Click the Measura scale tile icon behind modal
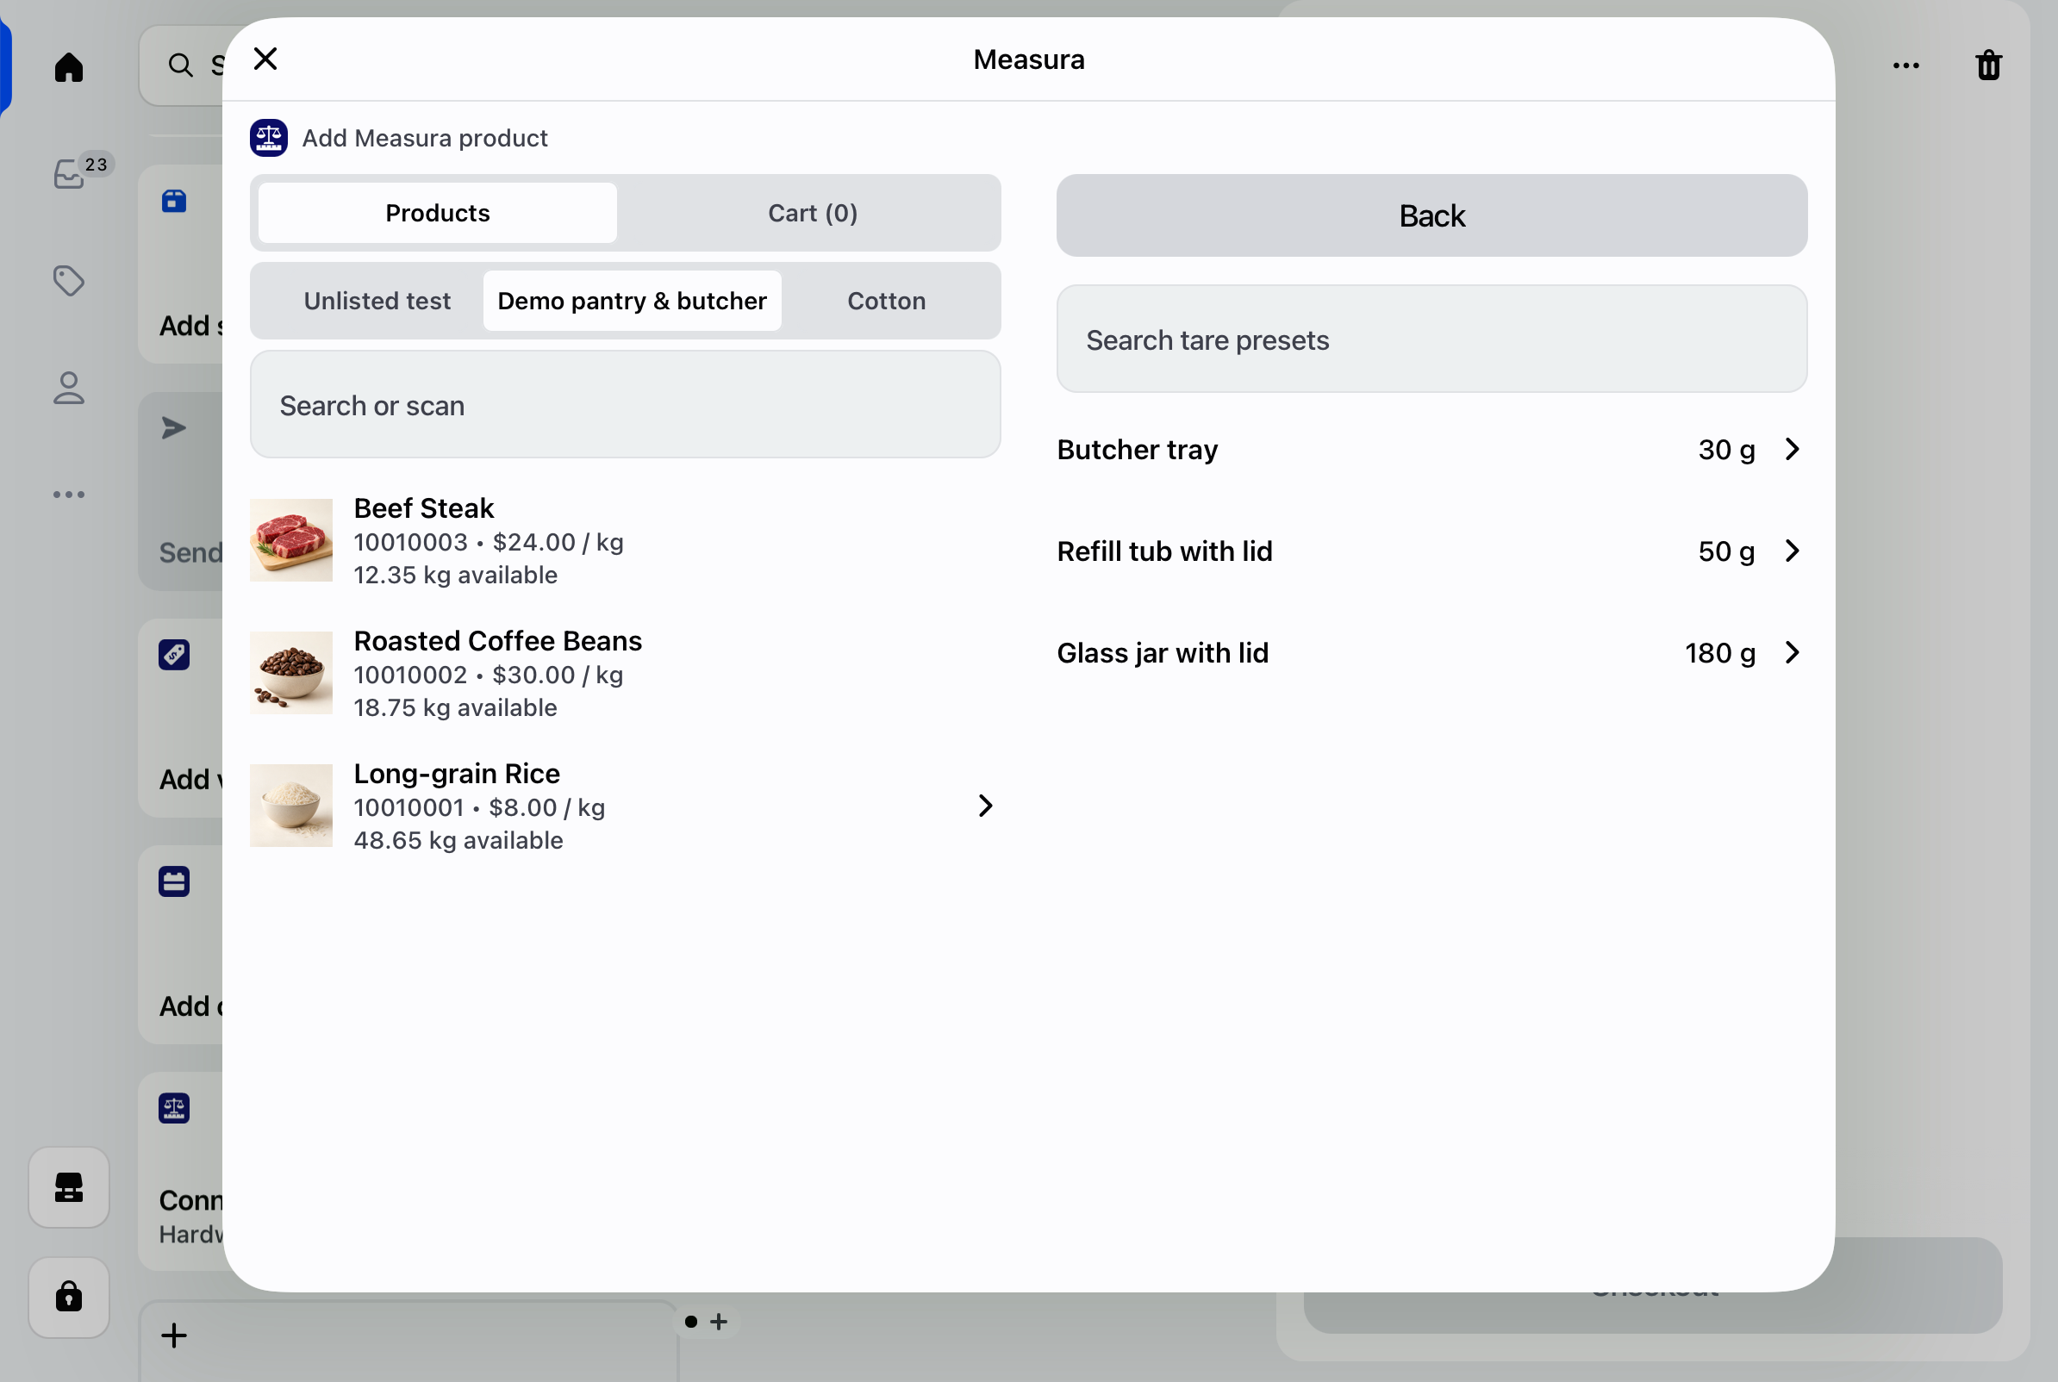The width and height of the screenshot is (2058, 1382). click(174, 1108)
